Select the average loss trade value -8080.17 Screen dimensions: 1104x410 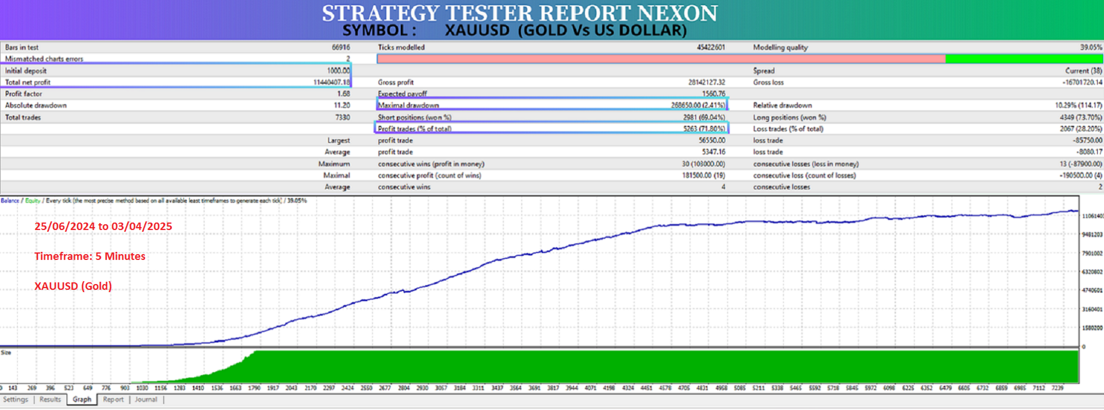[x=1089, y=152]
